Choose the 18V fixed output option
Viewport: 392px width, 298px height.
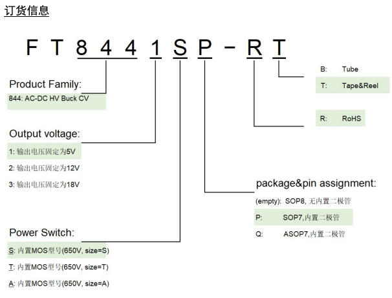pyautogui.click(x=44, y=185)
